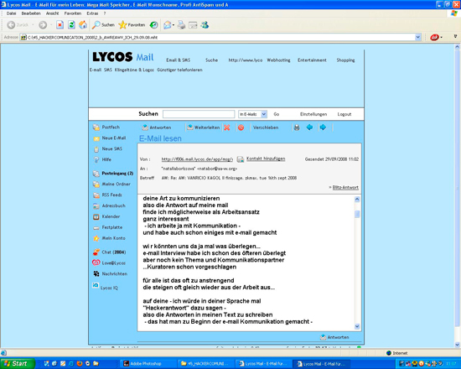Open RSS Feeds in the sidebar
Viewport: 461px width, 369px height.
(x=107, y=195)
